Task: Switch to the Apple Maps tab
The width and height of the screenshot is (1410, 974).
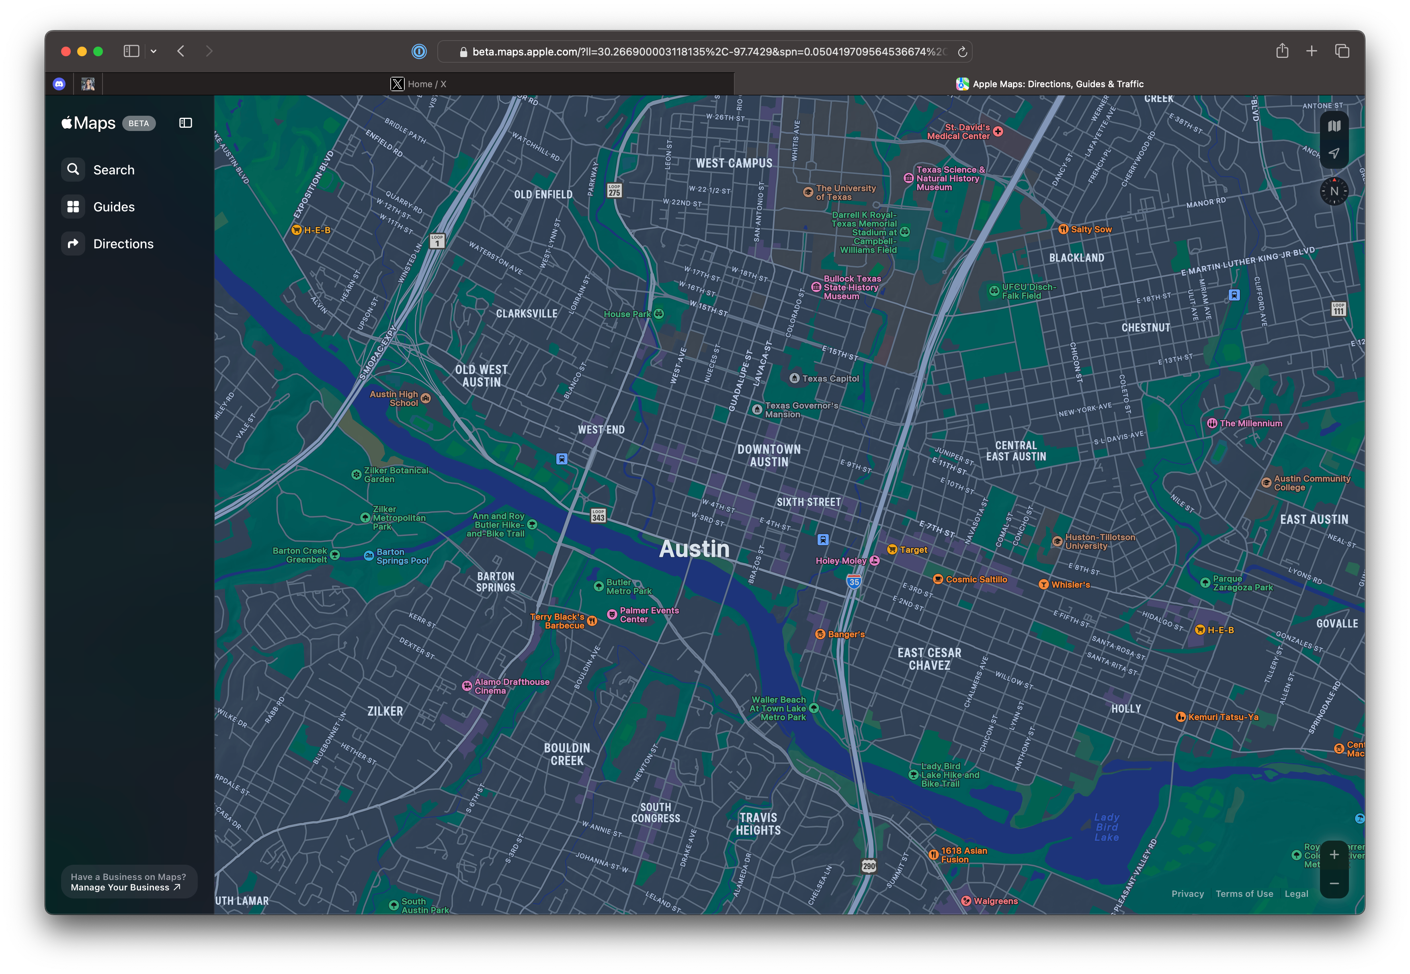Action: (x=1049, y=84)
